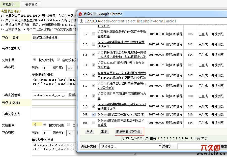
Task: Jump to 末页 in pagination
Action: point(204,138)
